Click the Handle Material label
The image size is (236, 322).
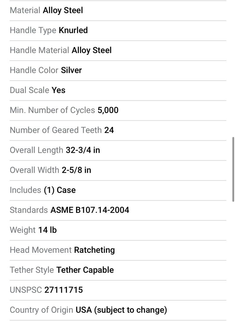tap(39, 50)
